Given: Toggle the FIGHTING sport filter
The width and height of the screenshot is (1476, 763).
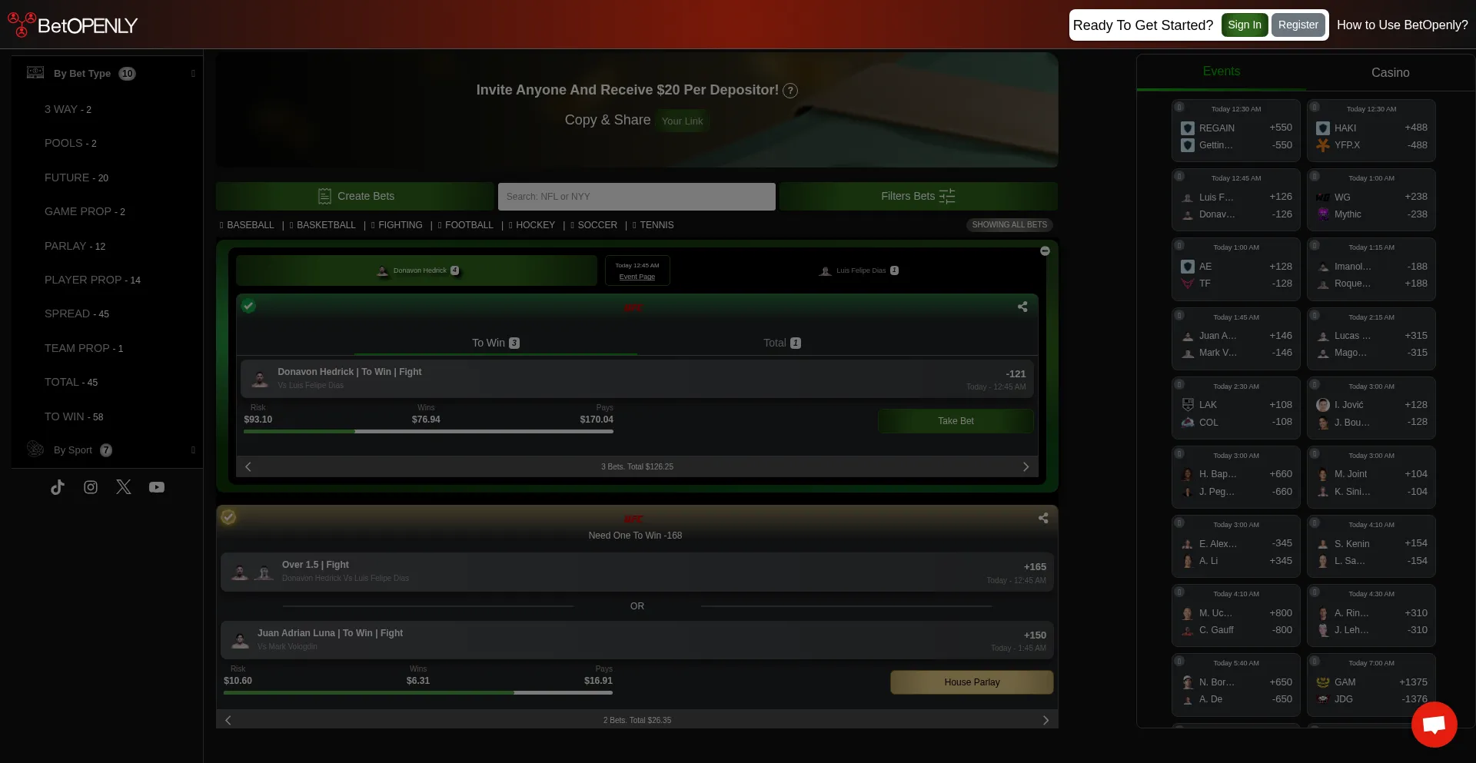Looking at the screenshot, I should 397,225.
